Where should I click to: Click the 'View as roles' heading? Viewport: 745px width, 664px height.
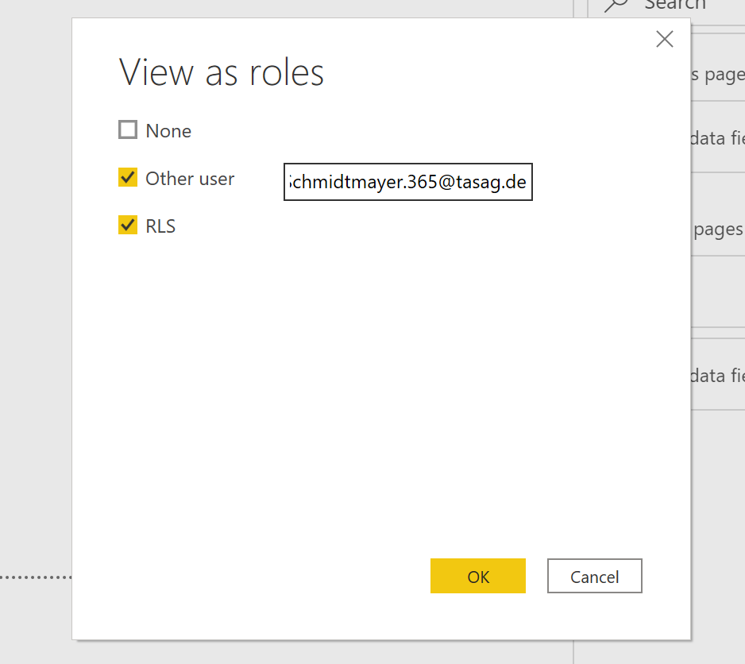click(221, 72)
